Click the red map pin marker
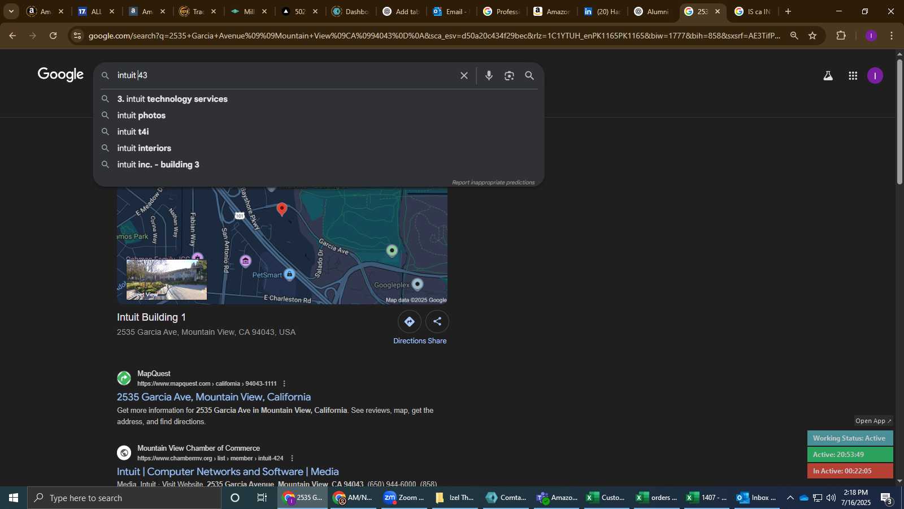 coord(282,210)
